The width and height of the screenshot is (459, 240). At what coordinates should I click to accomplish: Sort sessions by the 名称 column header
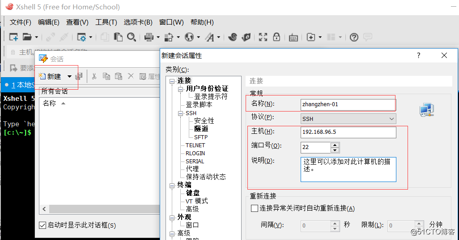click(x=49, y=103)
